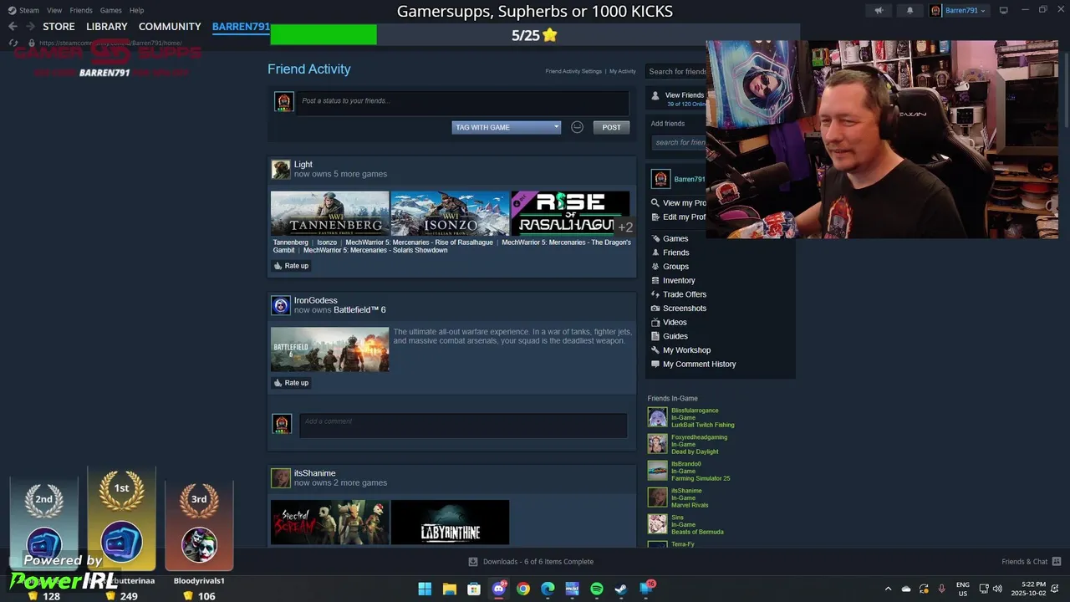This screenshot has height=602, width=1070.
Task: Go back using the back arrow
Action: click(x=13, y=27)
